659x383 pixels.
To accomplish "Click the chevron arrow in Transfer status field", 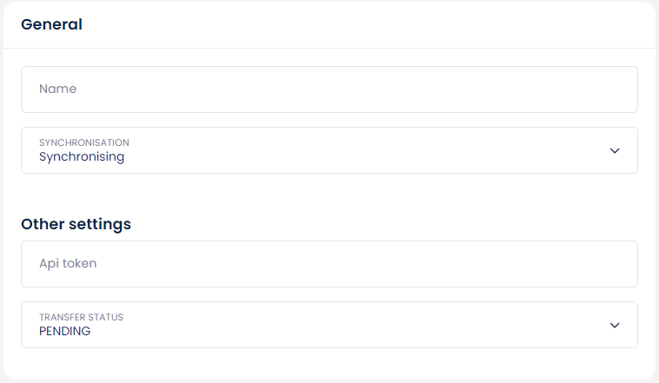I will (615, 325).
